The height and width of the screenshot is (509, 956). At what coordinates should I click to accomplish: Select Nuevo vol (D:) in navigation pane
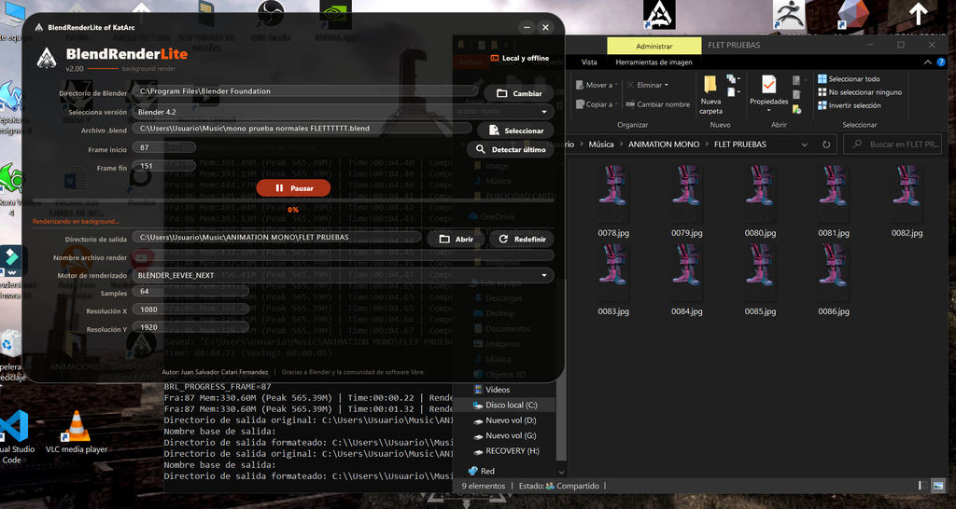[x=504, y=420]
